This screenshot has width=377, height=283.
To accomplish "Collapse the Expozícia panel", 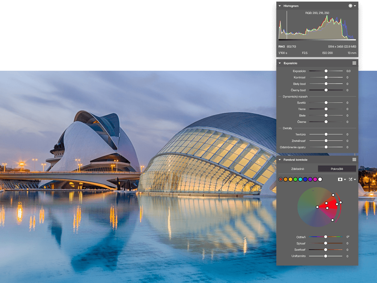I will point(280,63).
